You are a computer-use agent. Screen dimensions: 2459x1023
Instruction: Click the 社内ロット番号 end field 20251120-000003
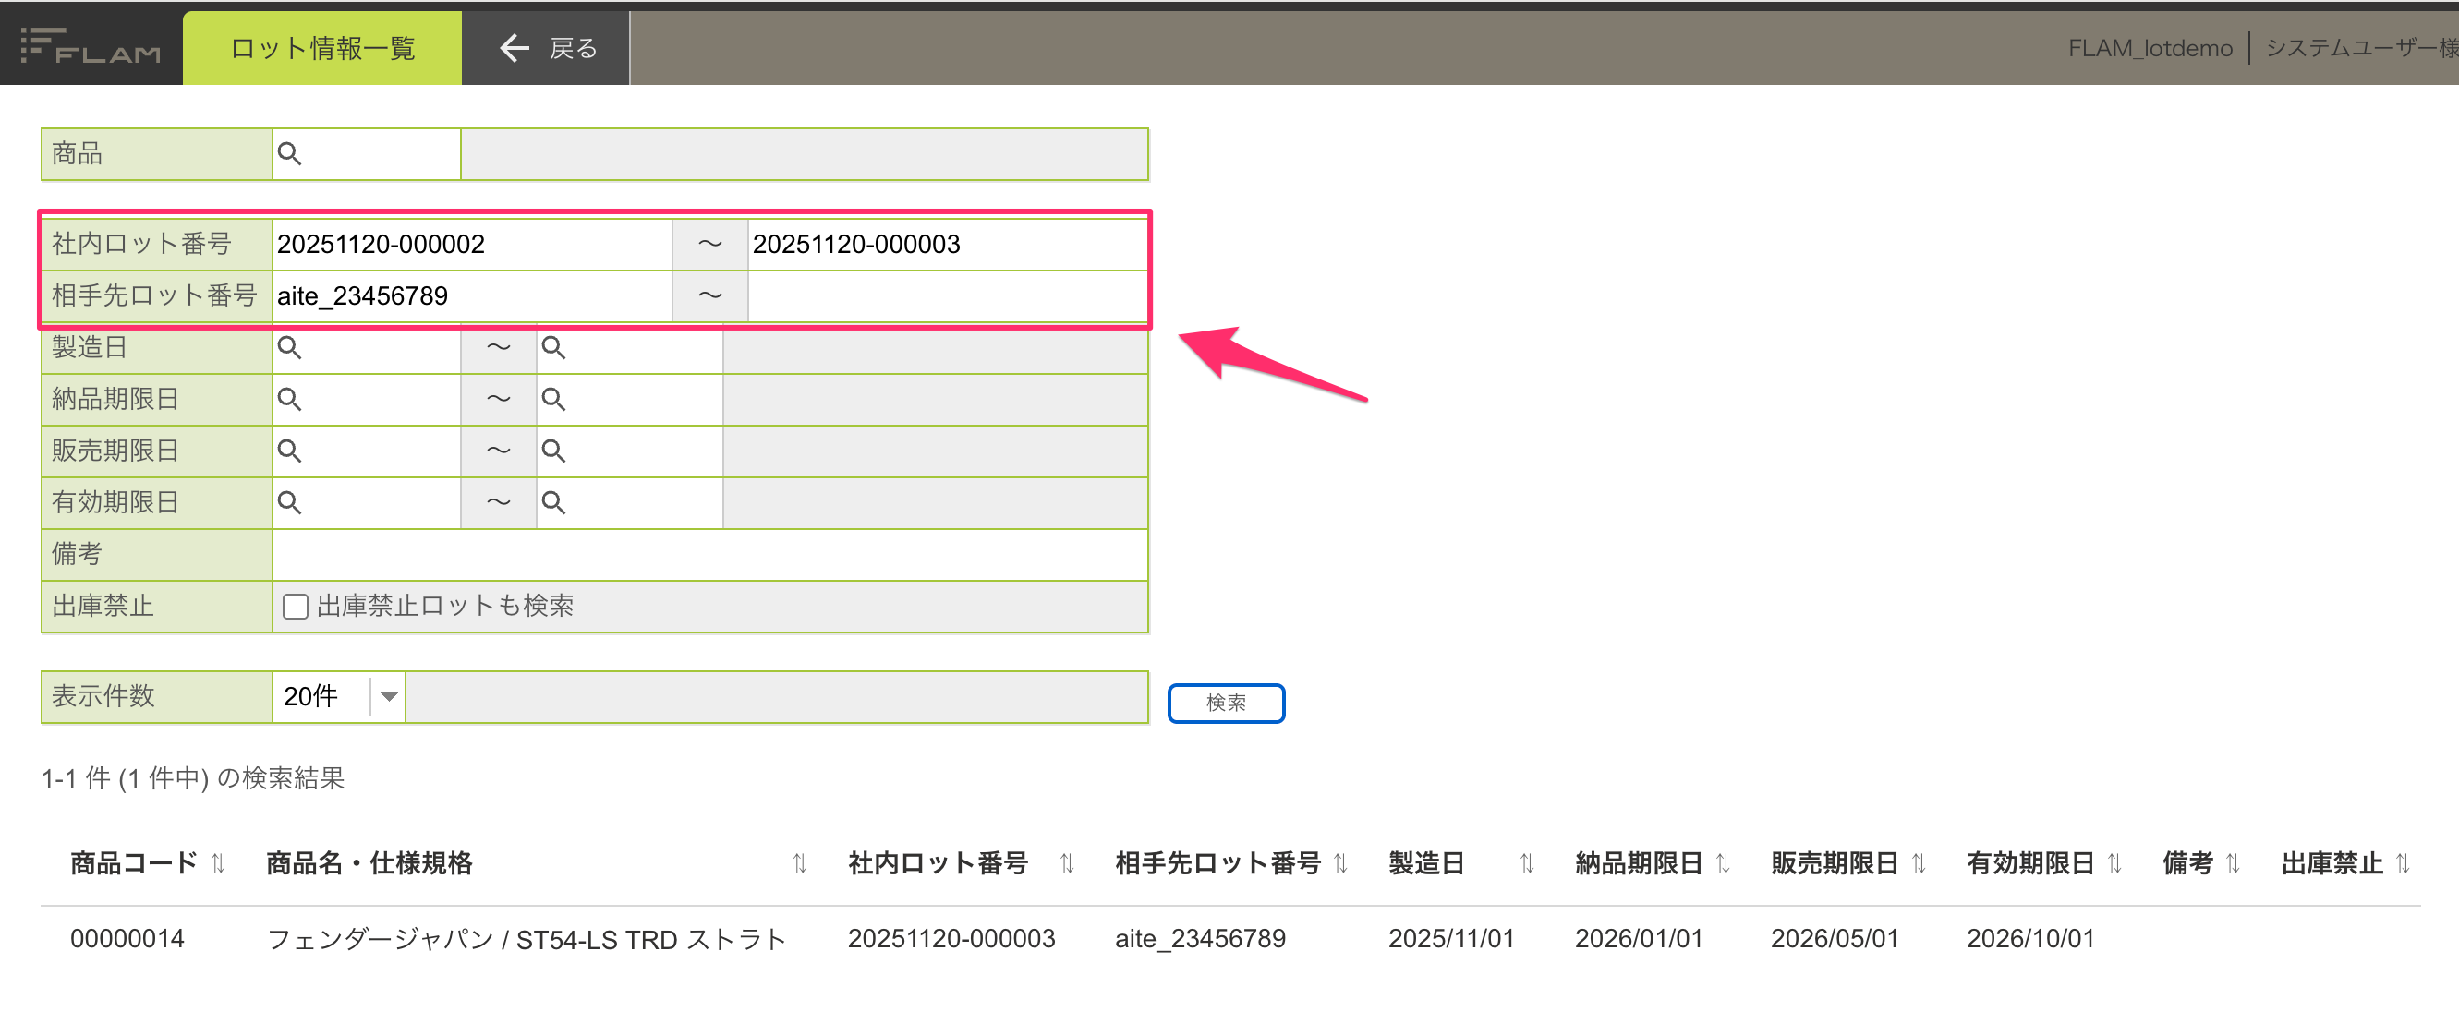947,245
